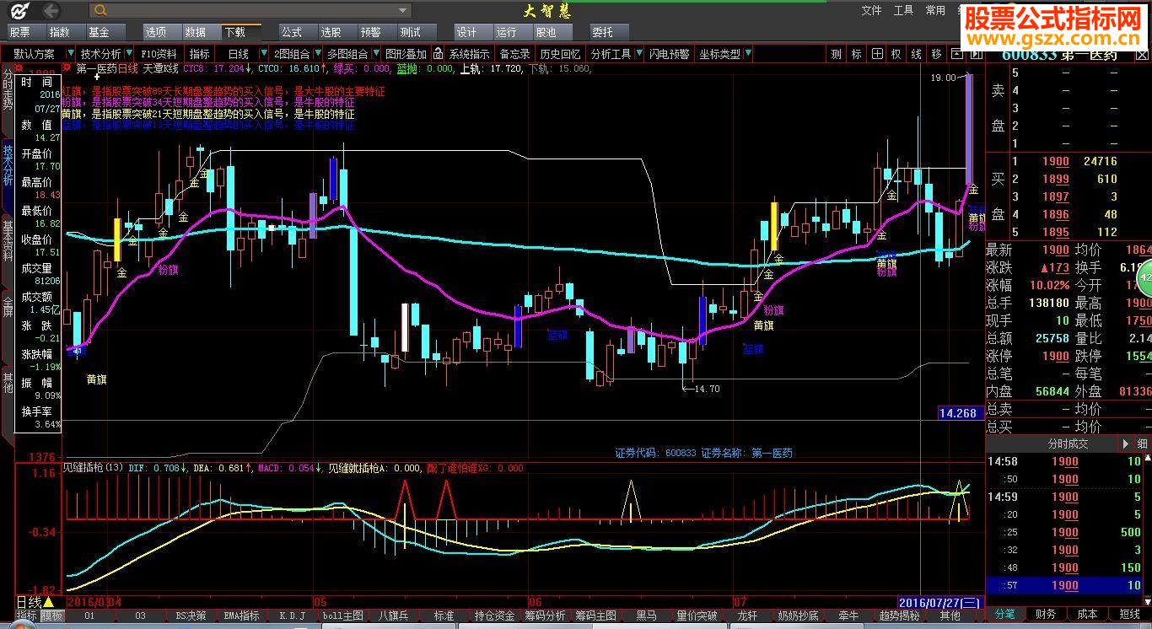This screenshot has height=629, width=1152.
Task: Click the 线 draw line tool icon
Action: [916, 54]
